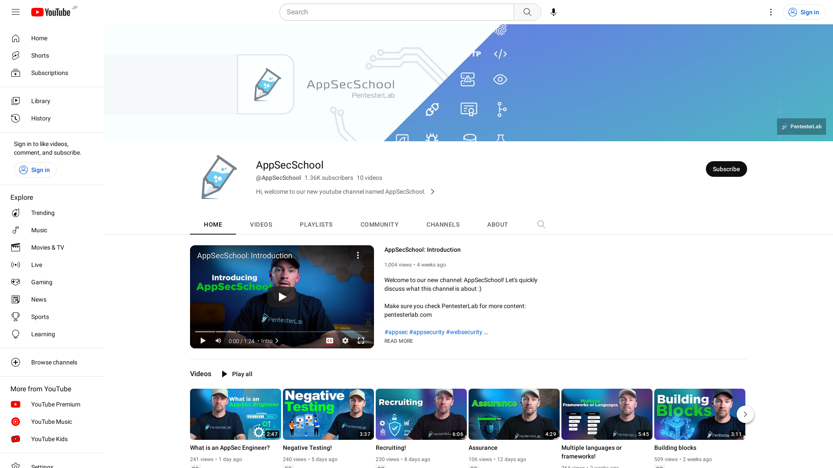
Task: Open Live category in sidebar
Action: click(x=52, y=265)
